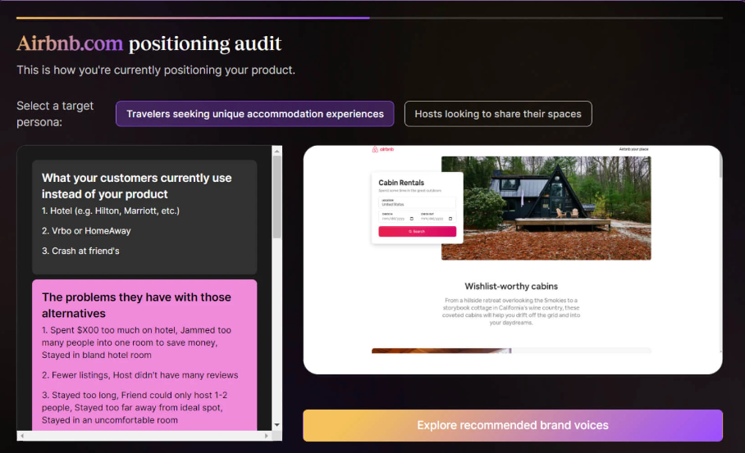The height and width of the screenshot is (453, 745).
Task: Click the problem text starting 'Stayed too long, Friend'
Action: [x=135, y=407]
